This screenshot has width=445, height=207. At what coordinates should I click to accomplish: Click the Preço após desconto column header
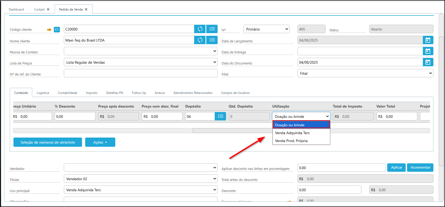tap(116, 106)
